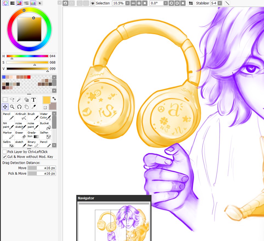Click the yellow foreground color swatch
Viewport: 264px width, 241px height.
pos(46,100)
